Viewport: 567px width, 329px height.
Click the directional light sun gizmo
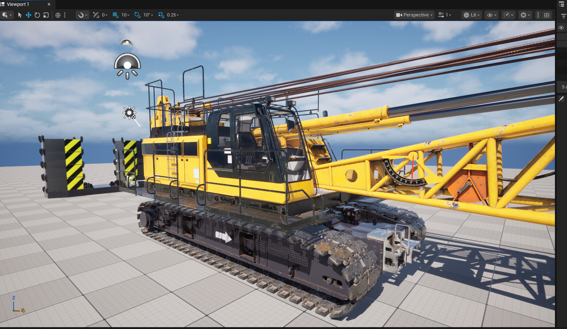[x=129, y=113]
